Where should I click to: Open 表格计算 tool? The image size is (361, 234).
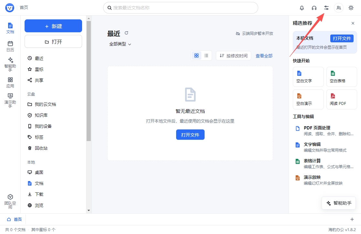tap(324, 164)
